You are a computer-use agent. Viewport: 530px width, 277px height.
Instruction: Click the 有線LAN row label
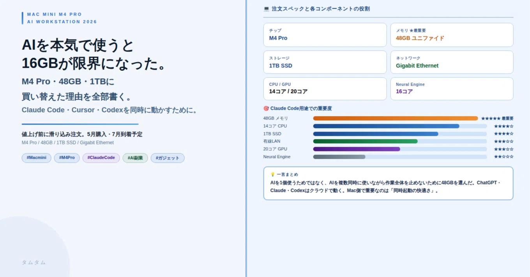tap(272, 141)
